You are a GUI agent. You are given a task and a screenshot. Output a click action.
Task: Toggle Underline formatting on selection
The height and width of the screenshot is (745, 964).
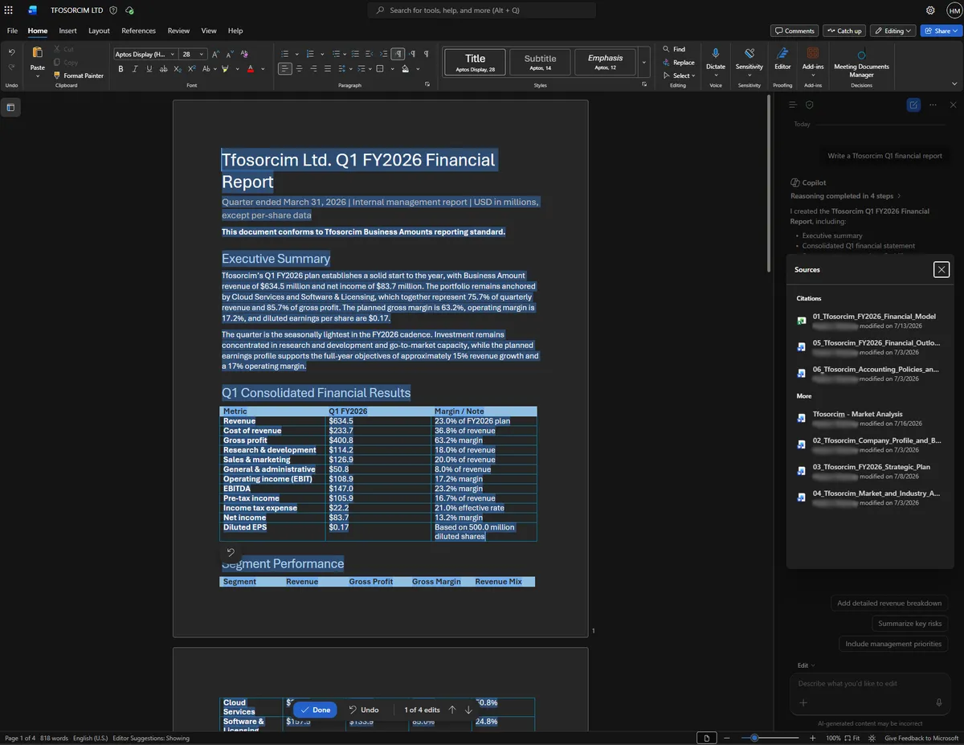[149, 69]
